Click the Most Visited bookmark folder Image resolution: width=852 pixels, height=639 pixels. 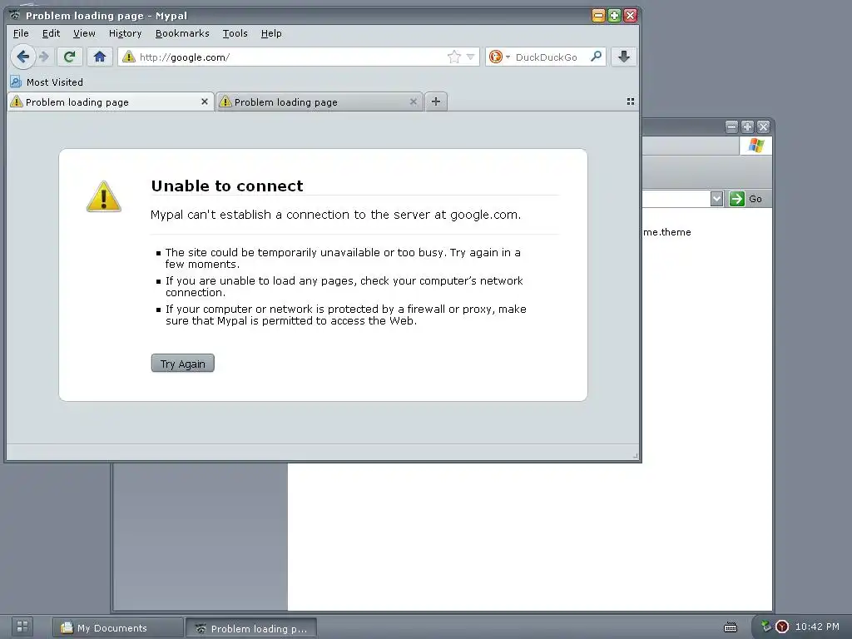(47, 82)
